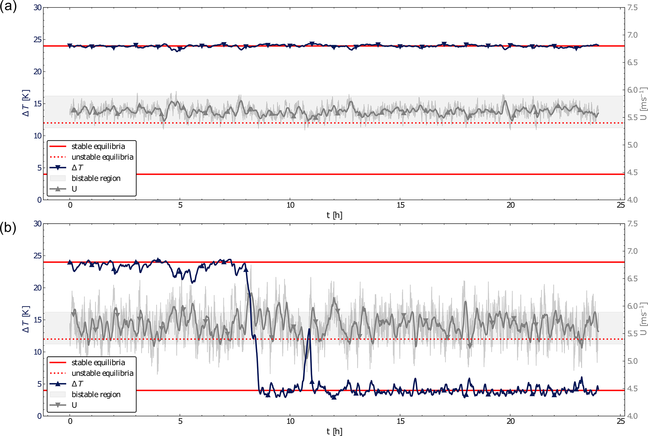Click the 't [h]' axis label under panel (b)
The image size is (648, 436).
[x=334, y=431]
